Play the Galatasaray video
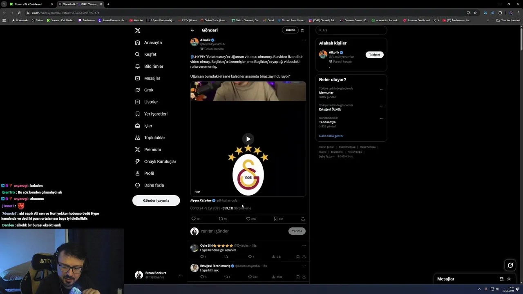 (248, 139)
